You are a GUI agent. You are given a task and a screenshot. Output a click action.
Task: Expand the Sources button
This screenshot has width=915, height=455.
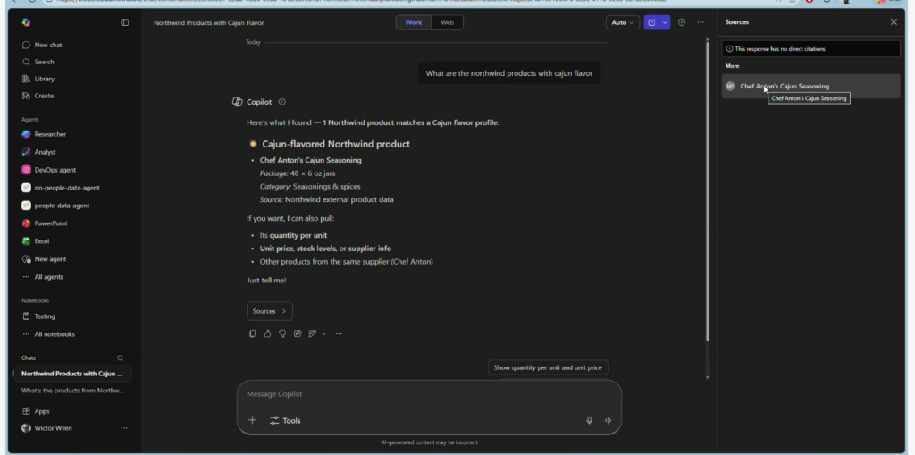pyautogui.click(x=270, y=311)
